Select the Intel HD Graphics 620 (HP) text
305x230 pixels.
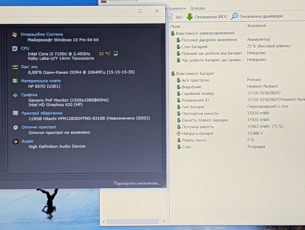click(56, 105)
